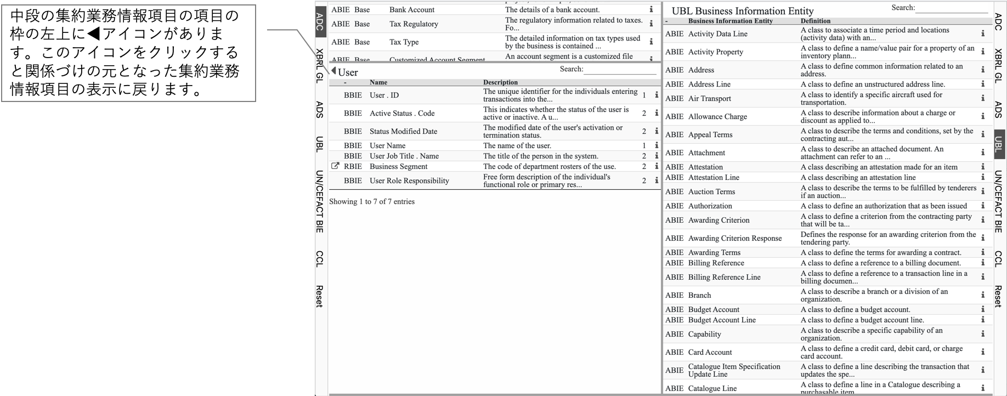The image size is (1007, 396).
Task: Select the Business Segment RBIE row
Action: coord(495,166)
